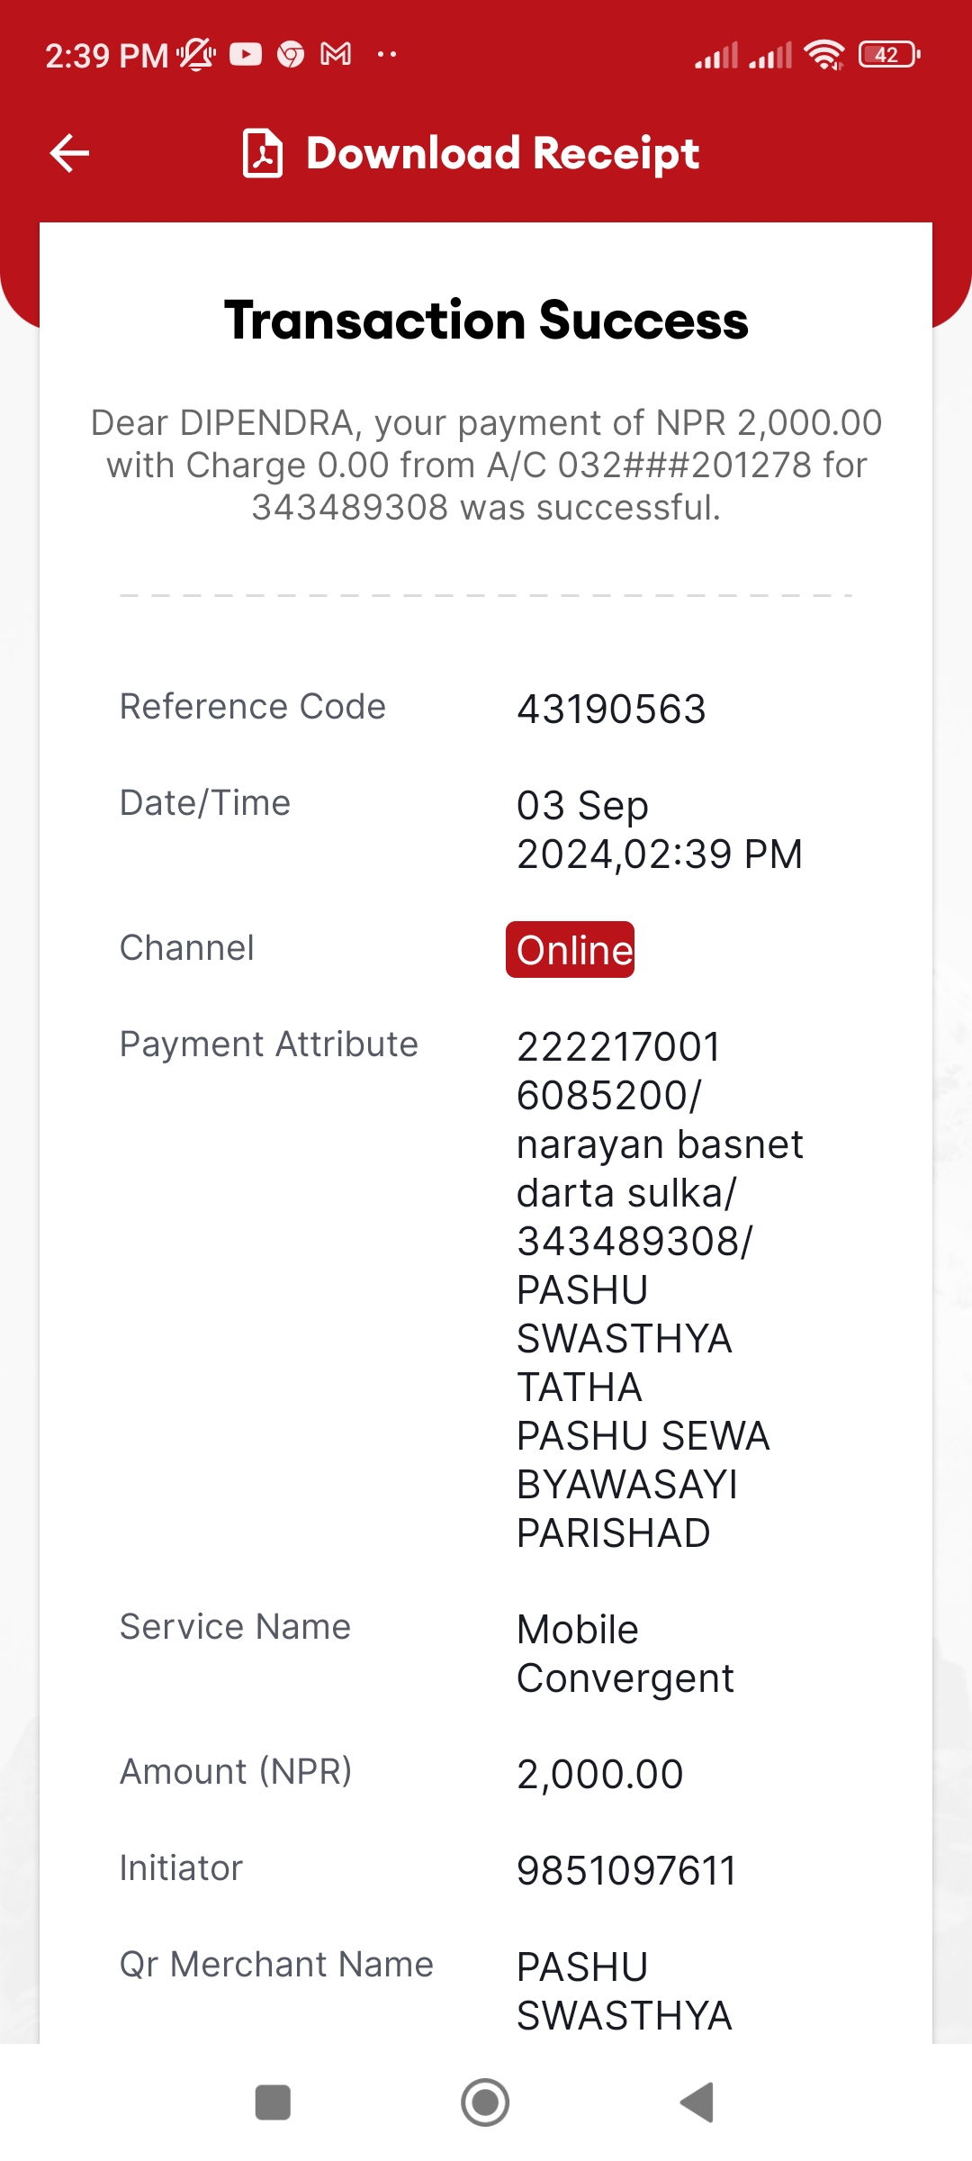The width and height of the screenshot is (972, 2161).
Task: Select reference code 43190563
Action: (611, 709)
